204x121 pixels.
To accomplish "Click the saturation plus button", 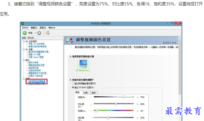I will tap(138, 118).
